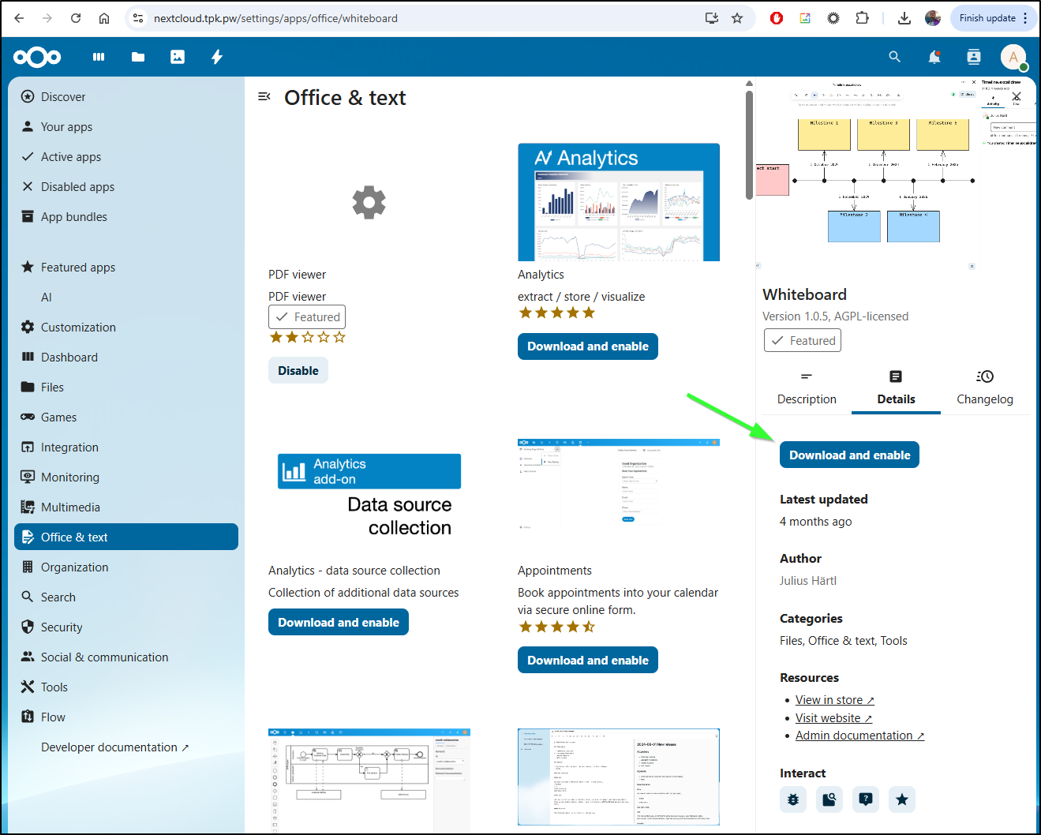Select Active apps in the sidebar
Image resolution: width=1041 pixels, height=835 pixels.
click(126, 157)
